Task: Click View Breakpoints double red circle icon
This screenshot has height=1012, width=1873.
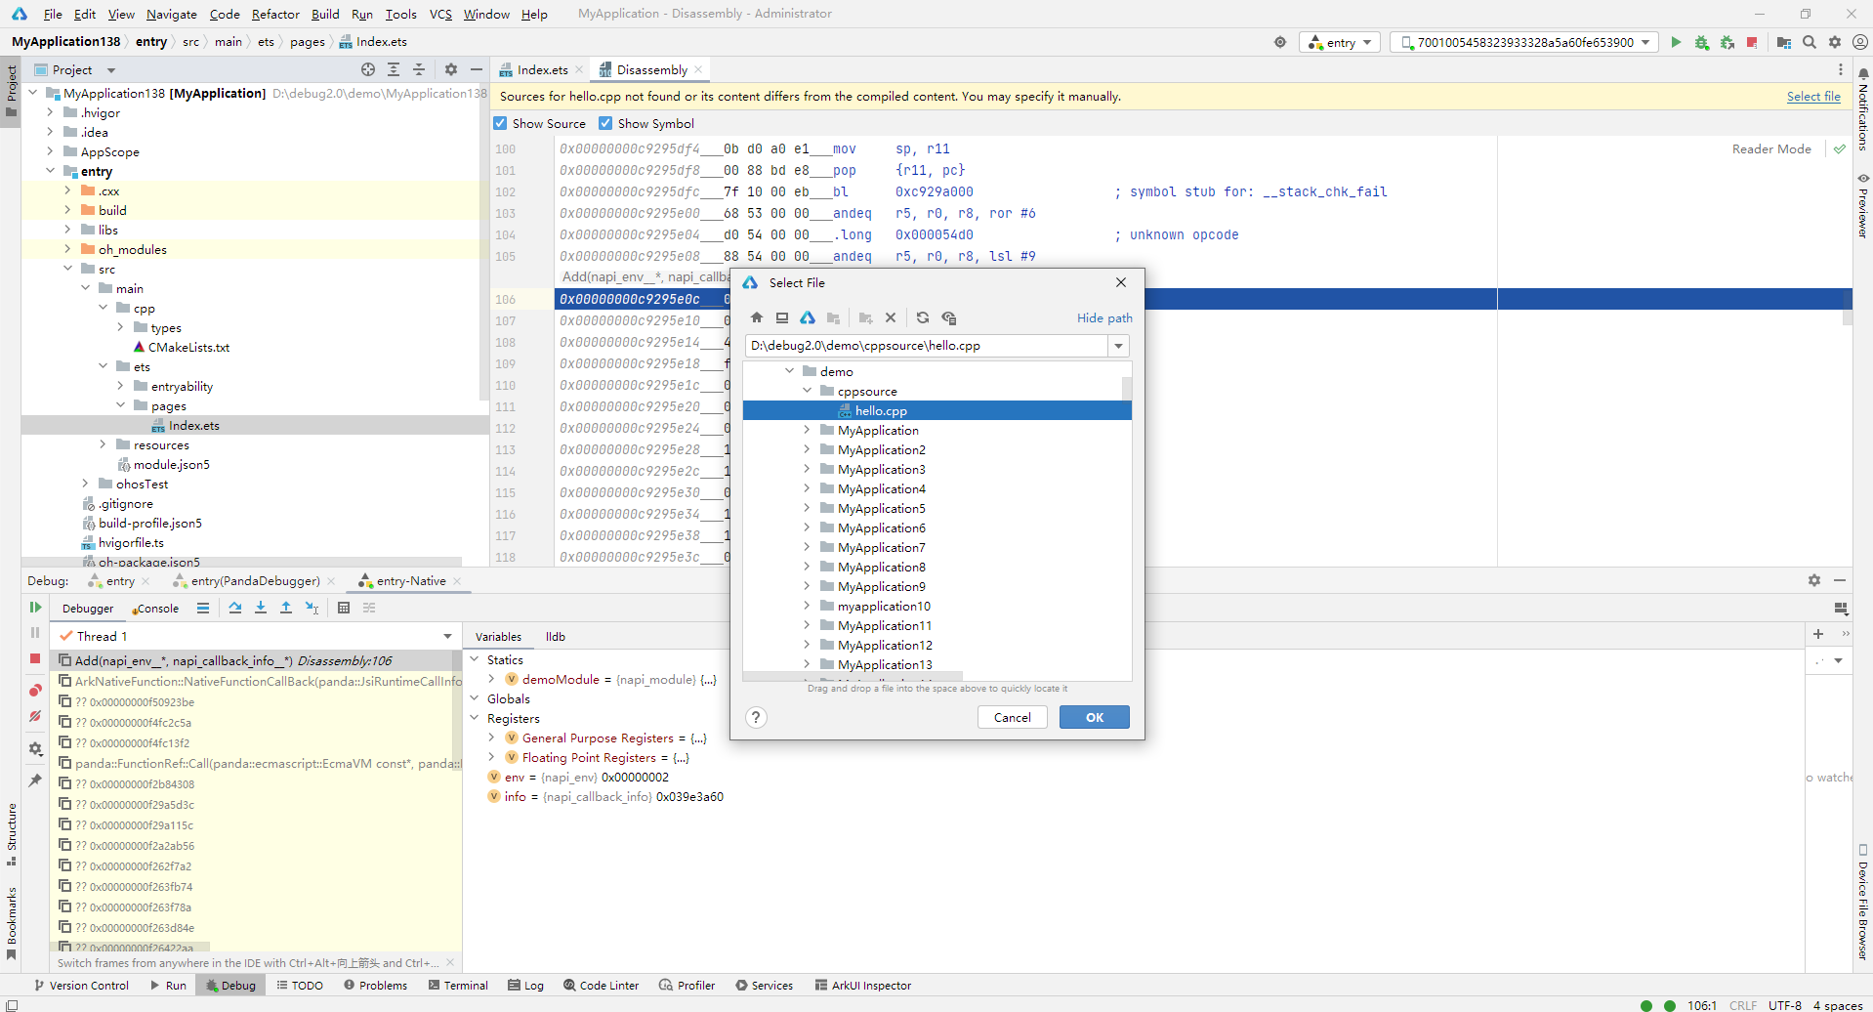Action: pos(35,691)
